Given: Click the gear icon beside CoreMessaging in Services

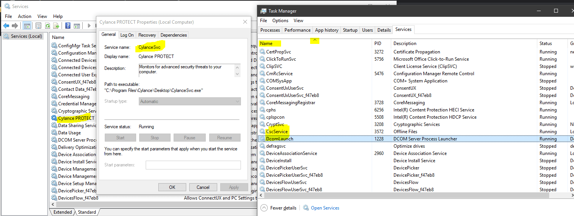Looking at the screenshot, I should pyautogui.click(x=54, y=97).
